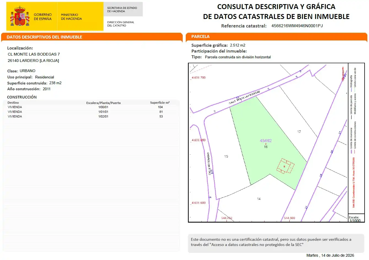Click the 'GOBIERNO DE ESPAÑA' text
The width and height of the screenshot is (369, 260).
pos(43,17)
